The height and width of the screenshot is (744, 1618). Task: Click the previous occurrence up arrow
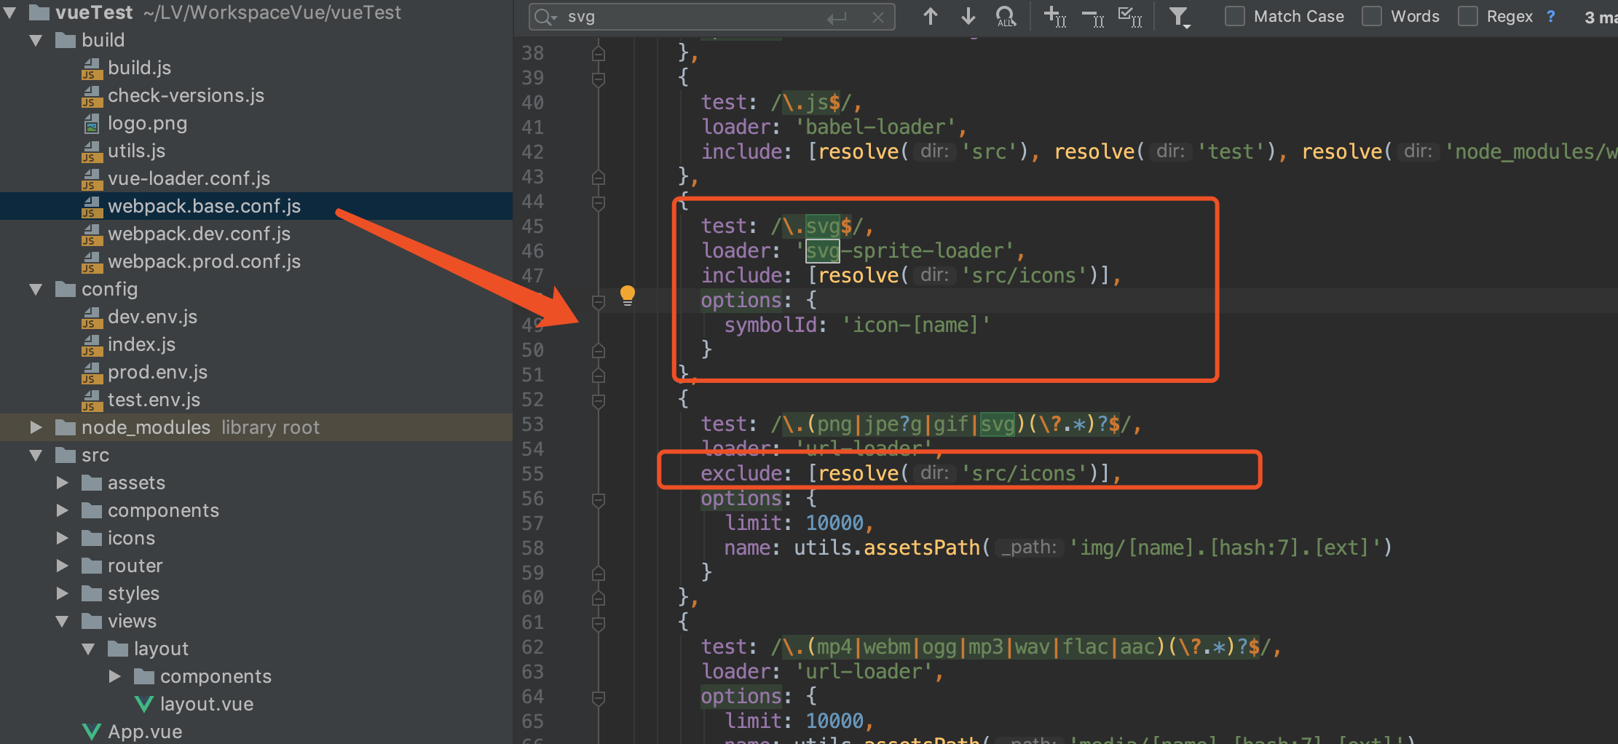(930, 16)
